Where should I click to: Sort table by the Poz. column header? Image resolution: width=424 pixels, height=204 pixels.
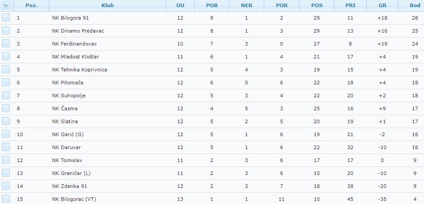pos(31,5)
